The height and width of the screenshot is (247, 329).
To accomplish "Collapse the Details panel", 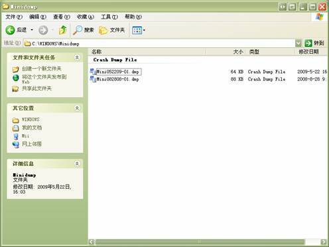I will click(x=77, y=164).
